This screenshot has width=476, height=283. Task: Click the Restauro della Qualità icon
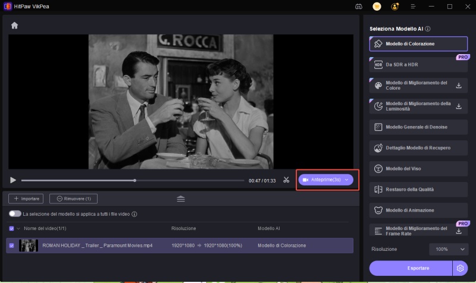point(378,190)
